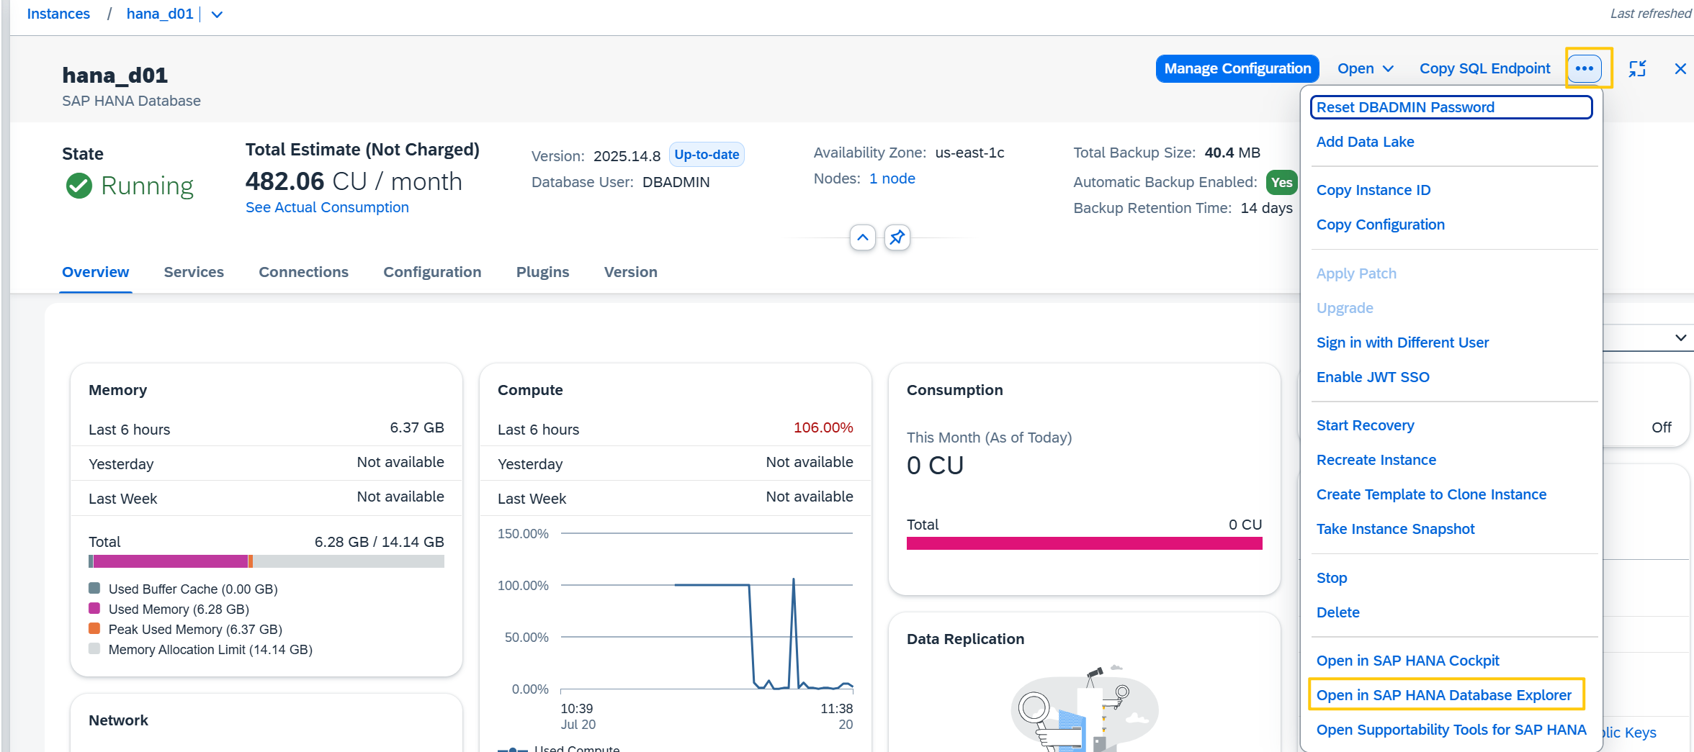The height and width of the screenshot is (752, 1694).
Task: Switch to the Configuration tab
Action: click(x=432, y=272)
